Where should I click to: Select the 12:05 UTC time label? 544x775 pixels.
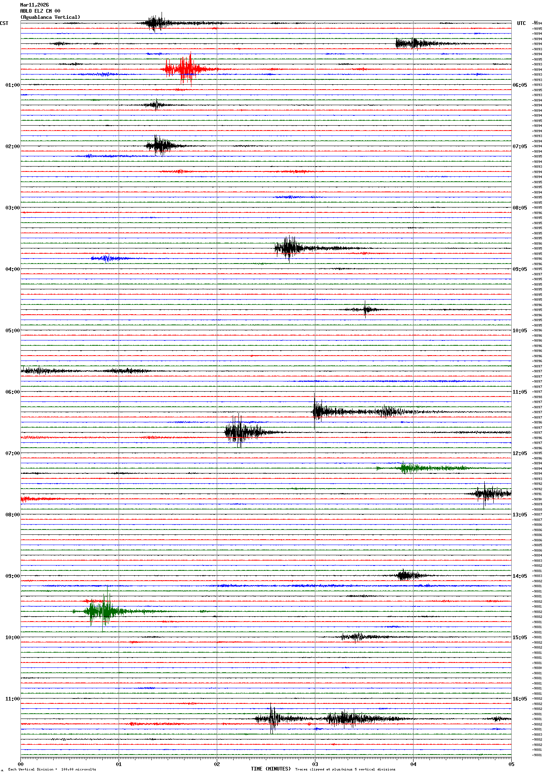point(520,453)
